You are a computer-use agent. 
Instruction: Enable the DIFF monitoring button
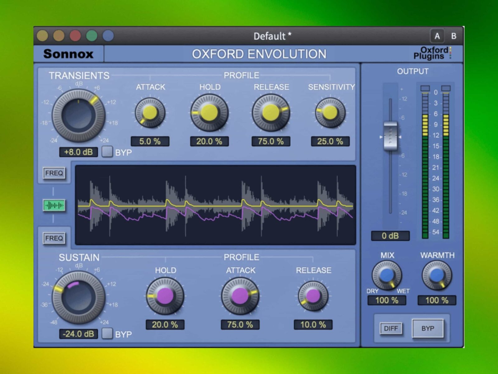391,329
